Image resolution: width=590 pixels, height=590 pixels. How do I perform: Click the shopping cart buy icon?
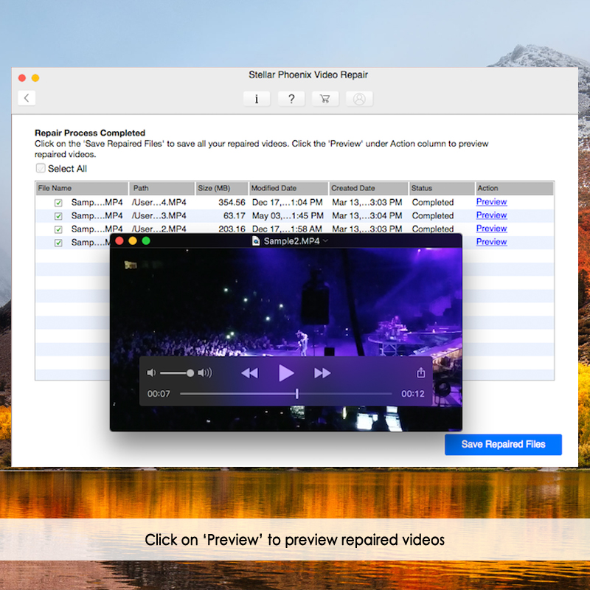tap(325, 99)
